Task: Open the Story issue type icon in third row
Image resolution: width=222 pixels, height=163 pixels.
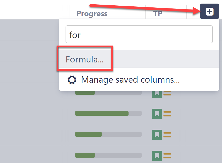Action: [156, 135]
